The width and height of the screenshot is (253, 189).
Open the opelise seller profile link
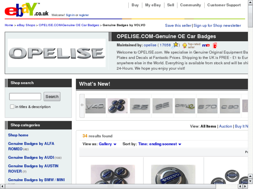point(150,45)
